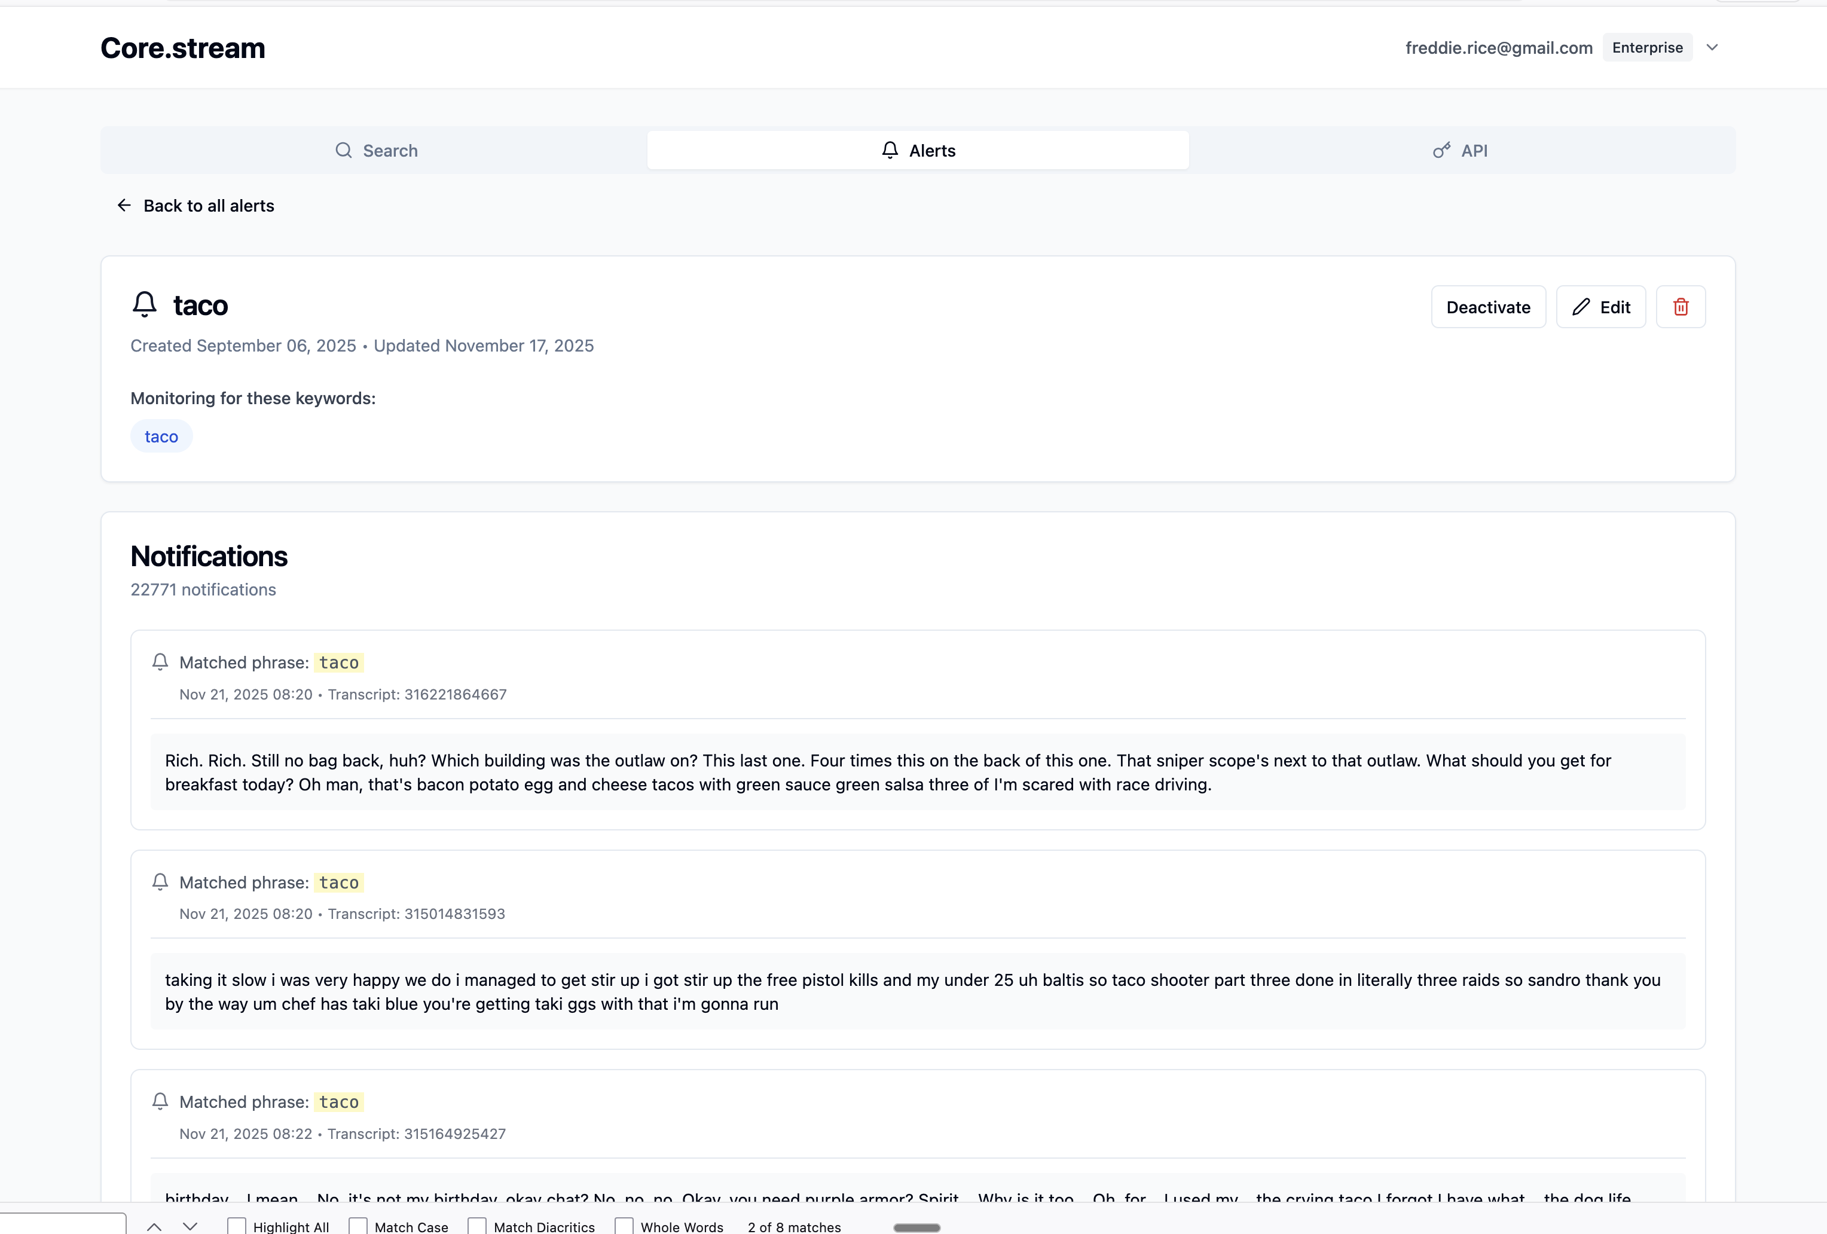This screenshot has width=1827, height=1234.
Task: Click the bell icon beside the taco alert title
Action: (144, 304)
